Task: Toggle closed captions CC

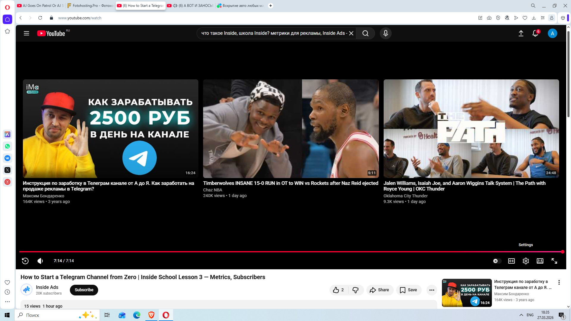Action: click(511, 261)
